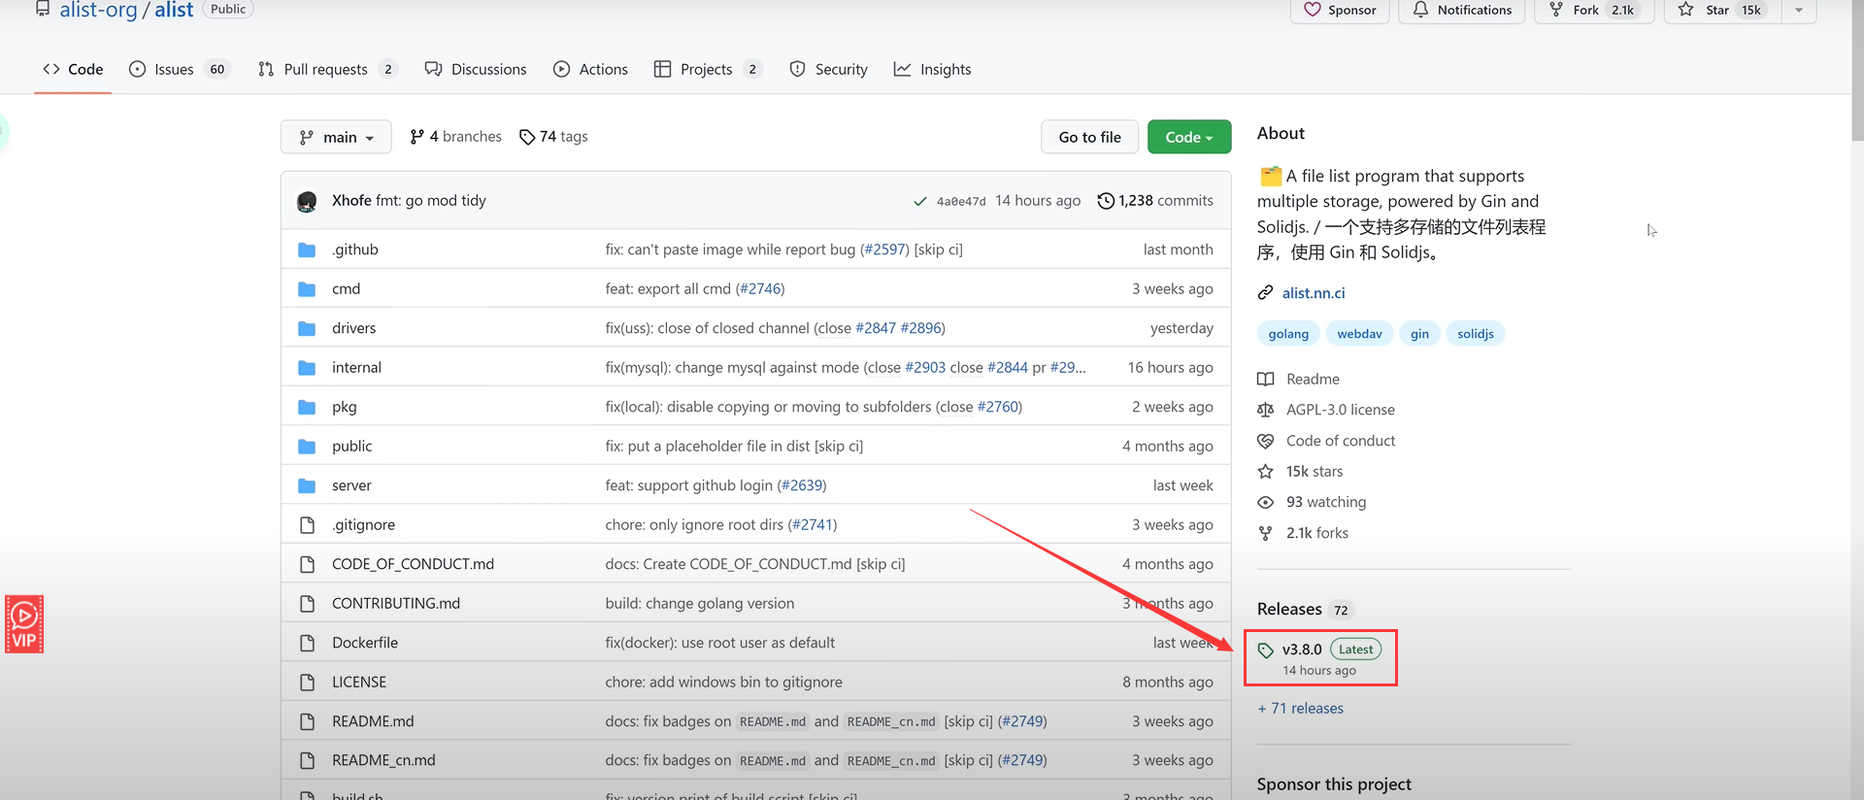Open the alist.nn.ci website link

[1314, 293]
